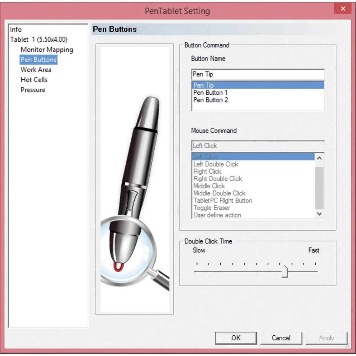
Task: Adjust the Double Click Time slider
Action: coord(285,270)
